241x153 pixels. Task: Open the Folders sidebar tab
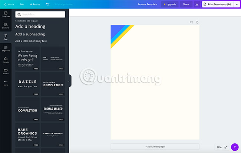pos(6,71)
